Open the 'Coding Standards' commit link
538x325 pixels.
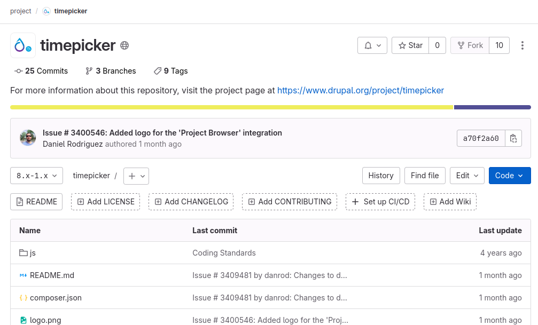224,253
